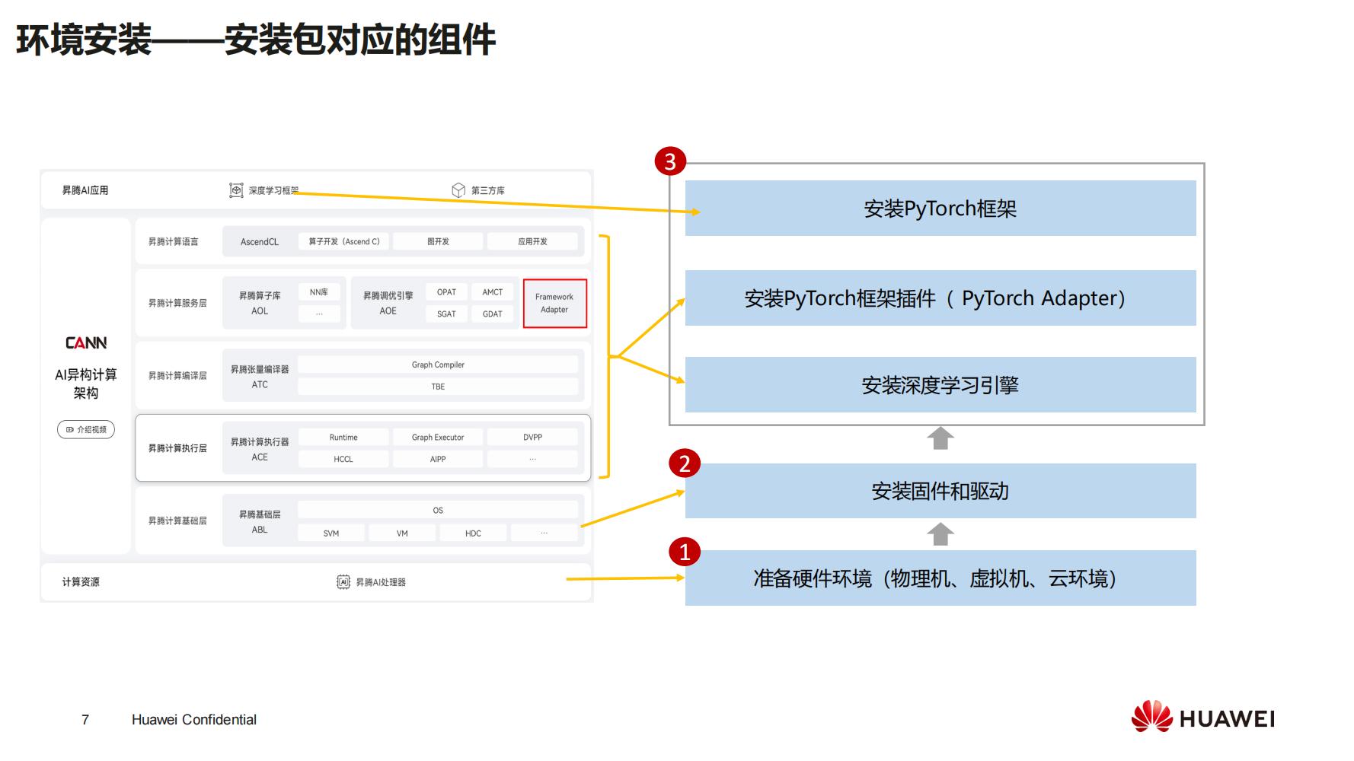Image resolution: width=1354 pixels, height=761 pixels.
Task: Click the 昇腾基础层 ABL label
Action: [x=260, y=521]
